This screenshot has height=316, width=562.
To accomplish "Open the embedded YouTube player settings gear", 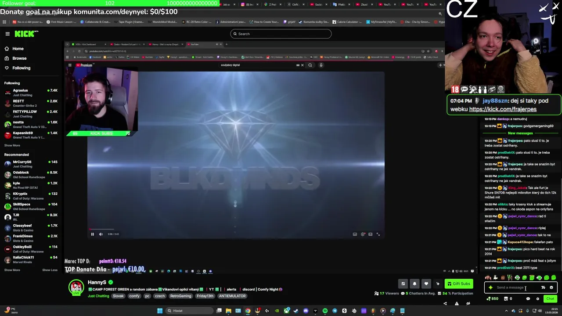I will pos(363,234).
